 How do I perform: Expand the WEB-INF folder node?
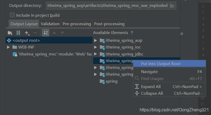pyautogui.click(x=8, y=47)
